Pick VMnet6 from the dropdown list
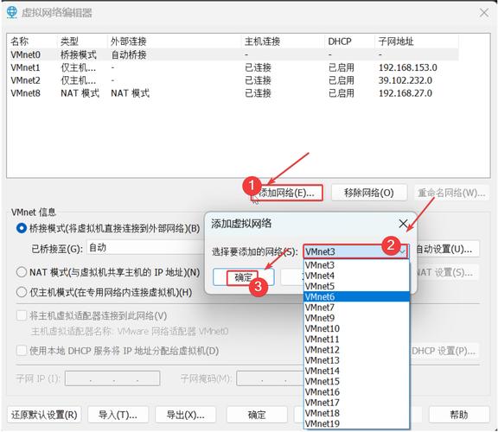Image resolution: width=498 pixels, height=432 pixels. 356,296
